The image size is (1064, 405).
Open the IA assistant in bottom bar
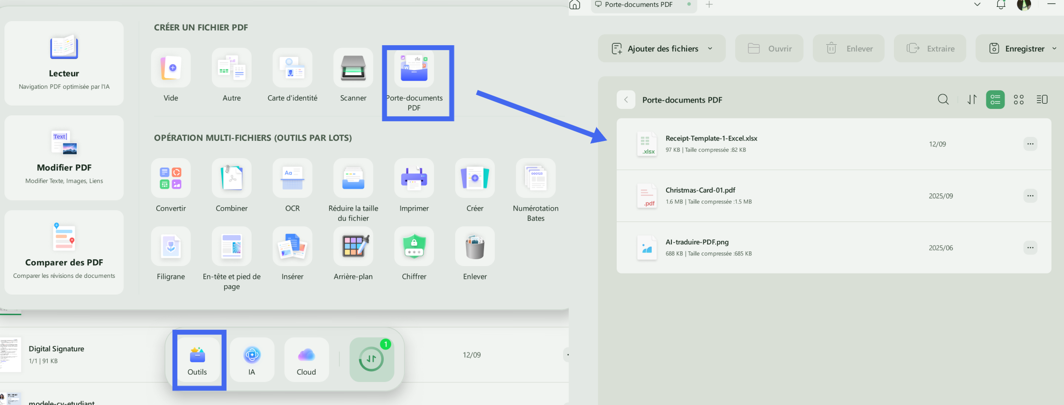pos(252,359)
